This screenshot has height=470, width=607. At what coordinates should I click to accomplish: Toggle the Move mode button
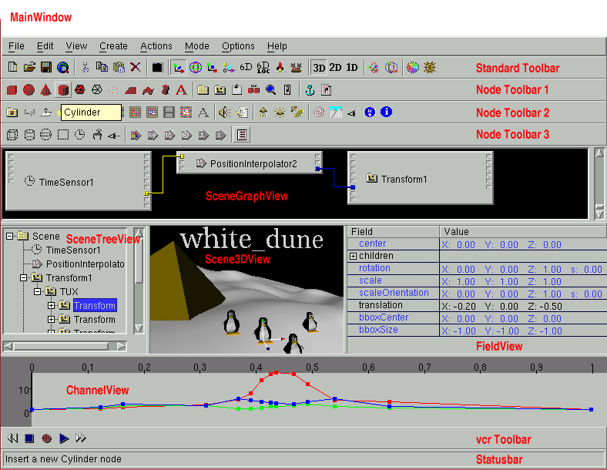click(x=178, y=67)
